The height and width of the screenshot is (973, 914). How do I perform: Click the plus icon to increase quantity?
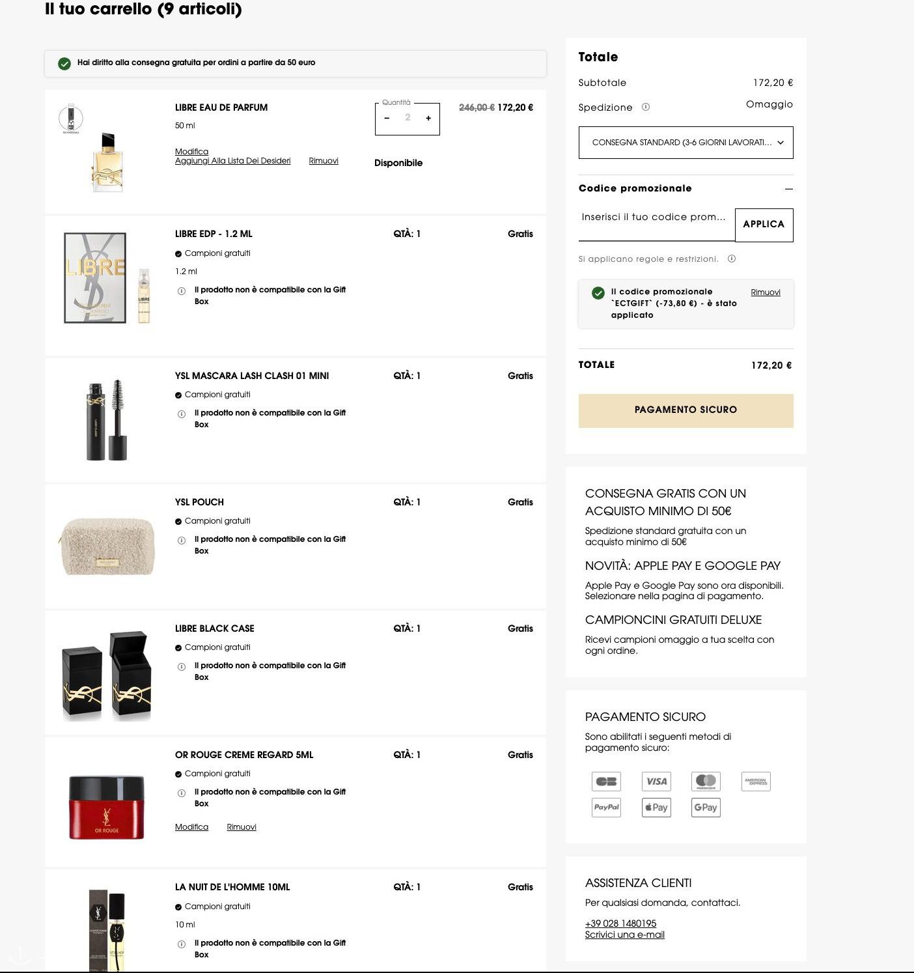[428, 118]
